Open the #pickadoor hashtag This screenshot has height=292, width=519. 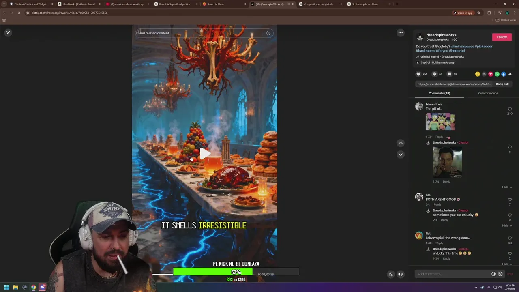coord(483,46)
